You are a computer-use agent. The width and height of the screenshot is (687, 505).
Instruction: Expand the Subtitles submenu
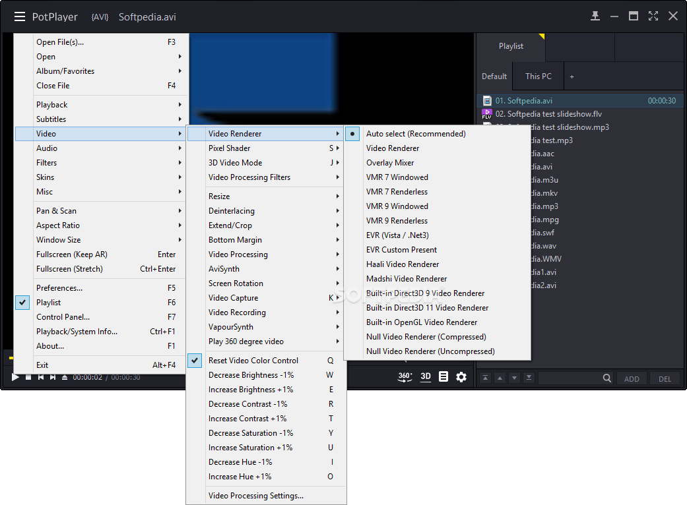pos(101,119)
